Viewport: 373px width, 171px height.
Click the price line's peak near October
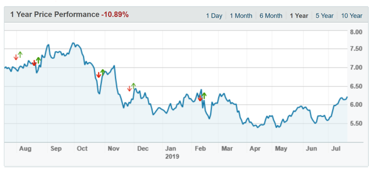[x=73, y=43]
